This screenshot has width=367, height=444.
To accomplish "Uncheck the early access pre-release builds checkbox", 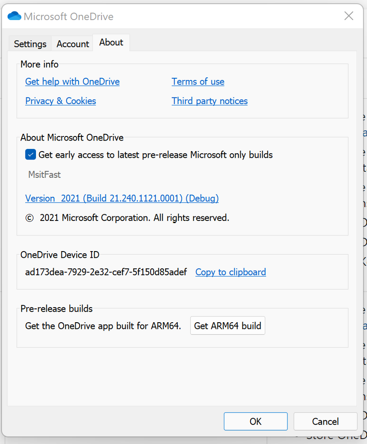I will pos(31,155).
